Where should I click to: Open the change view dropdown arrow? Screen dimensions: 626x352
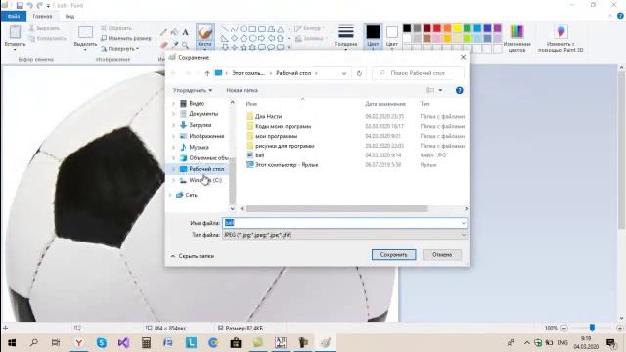tap(440, 90)
